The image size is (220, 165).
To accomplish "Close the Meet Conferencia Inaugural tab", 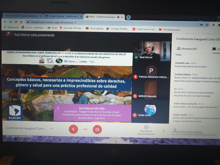I will (x=122, y=17).
